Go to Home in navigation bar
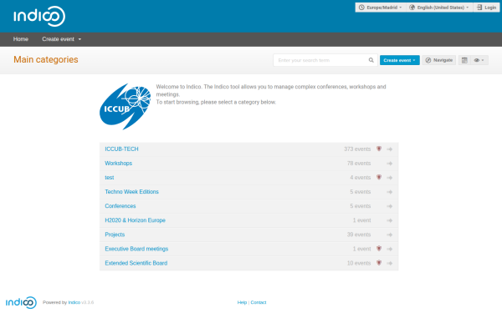 [21, 39]
